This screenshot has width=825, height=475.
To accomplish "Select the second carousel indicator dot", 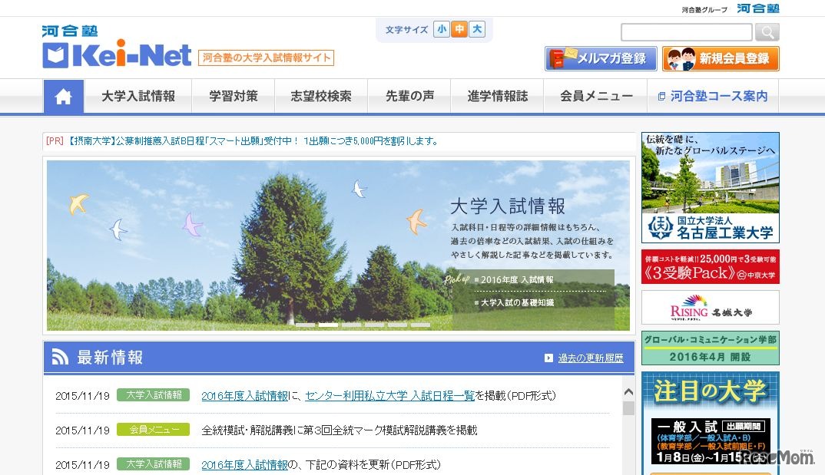I will tap(326, 325).
